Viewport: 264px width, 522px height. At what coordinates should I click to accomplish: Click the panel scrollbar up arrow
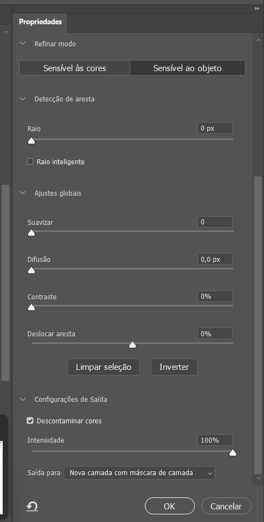259,40
